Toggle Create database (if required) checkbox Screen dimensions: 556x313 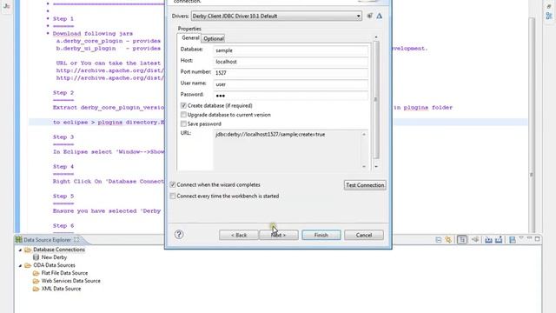click(183, 105)
